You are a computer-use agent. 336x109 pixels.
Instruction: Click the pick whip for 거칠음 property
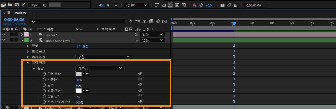(x=140, y=79)
